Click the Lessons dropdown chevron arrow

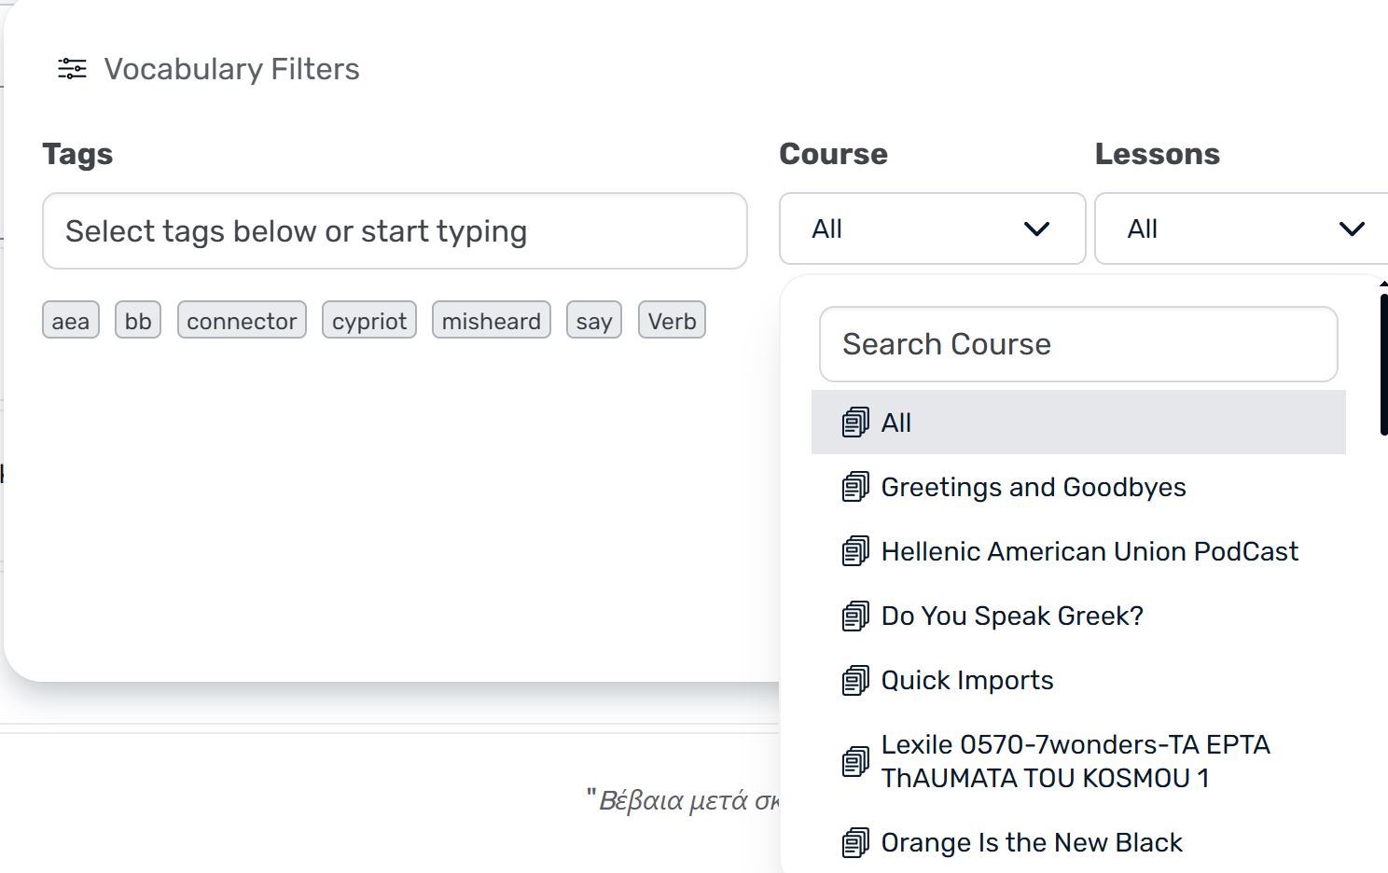coord(1352,229)
